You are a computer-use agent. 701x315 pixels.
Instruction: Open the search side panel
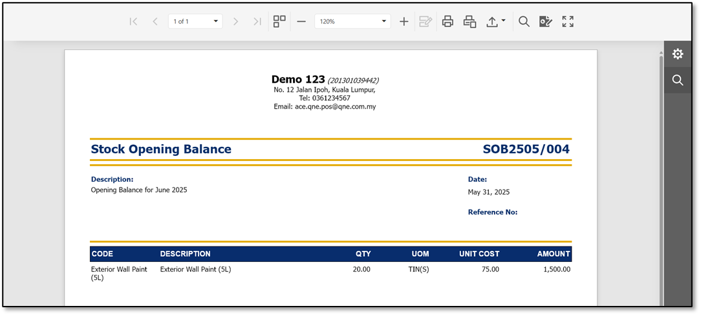pos(678,80)
